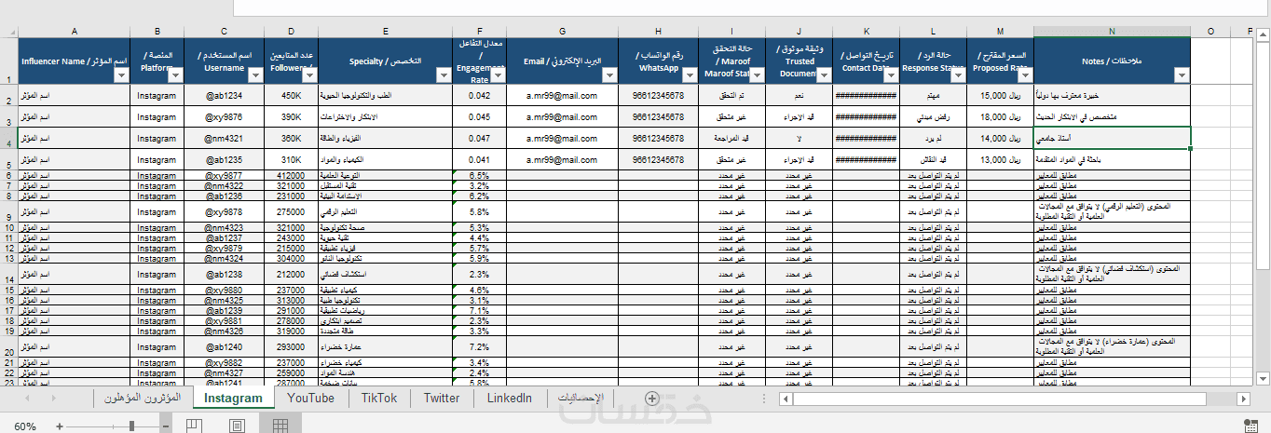
Task: Click username cell @ab1240
Action: click(x=224, y=346)
